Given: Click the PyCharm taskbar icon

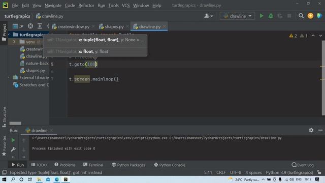Looking at the screenshot, I should [x=66, y=179].
